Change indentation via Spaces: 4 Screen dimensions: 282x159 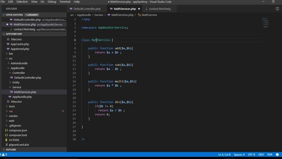(x=239, y=155)
